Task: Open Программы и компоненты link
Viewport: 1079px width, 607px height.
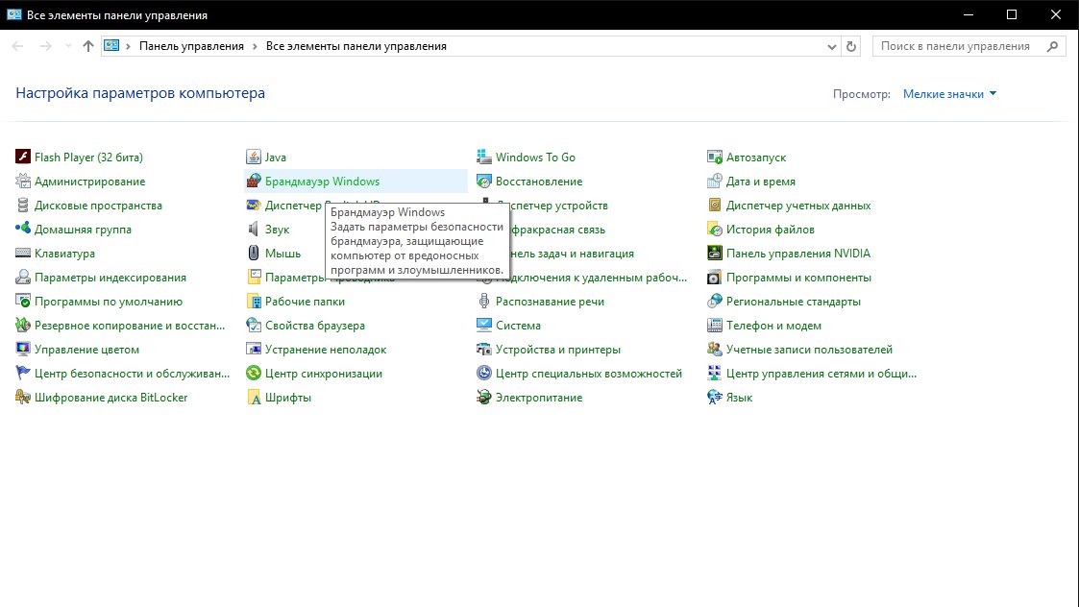Action: [x=798, y=278]
